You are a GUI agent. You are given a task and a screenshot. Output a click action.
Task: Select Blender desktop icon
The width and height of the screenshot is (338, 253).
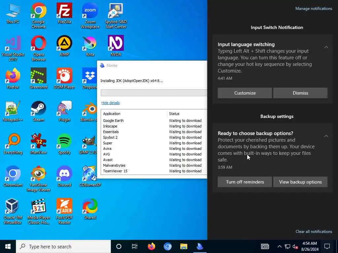pyautogui.click(x=89, y=111)
